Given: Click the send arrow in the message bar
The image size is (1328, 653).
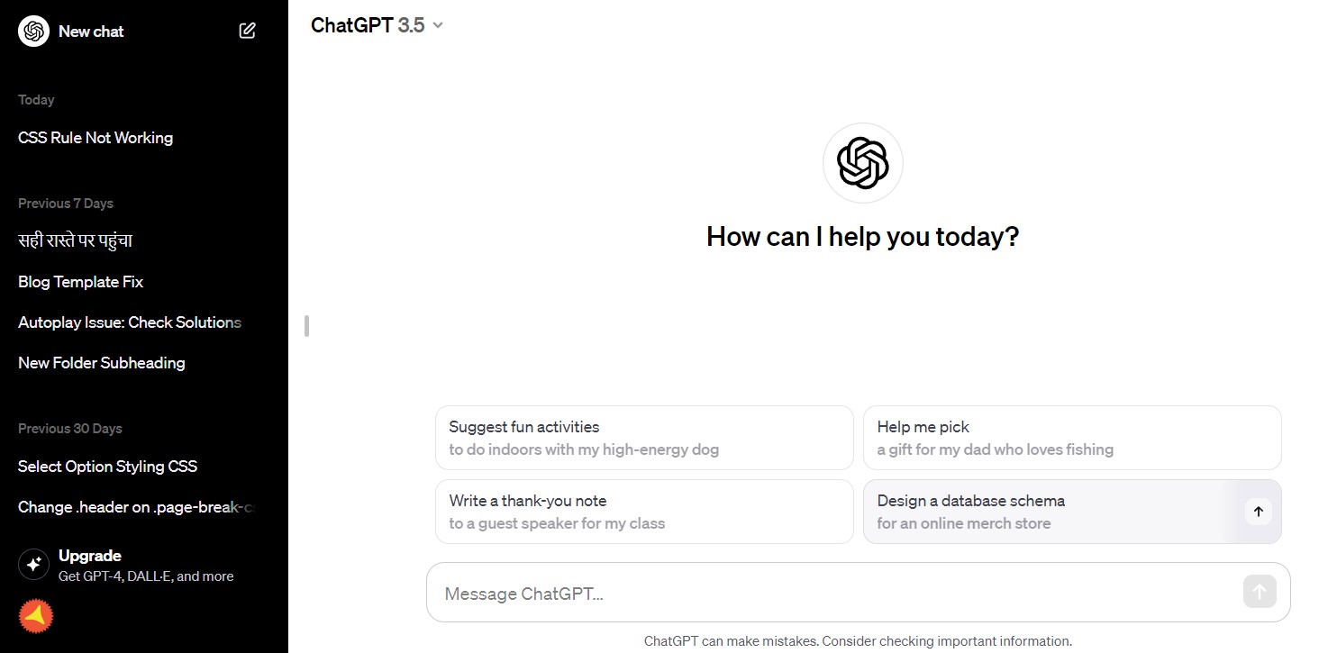Looking at the screenshot, I should (1259, 591).
